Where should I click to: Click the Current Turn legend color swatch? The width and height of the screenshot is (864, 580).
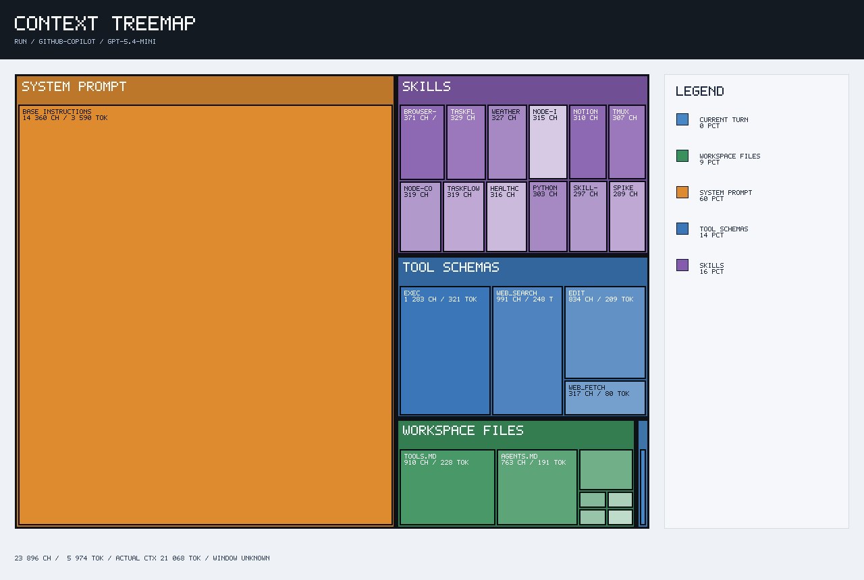(682, 119)
